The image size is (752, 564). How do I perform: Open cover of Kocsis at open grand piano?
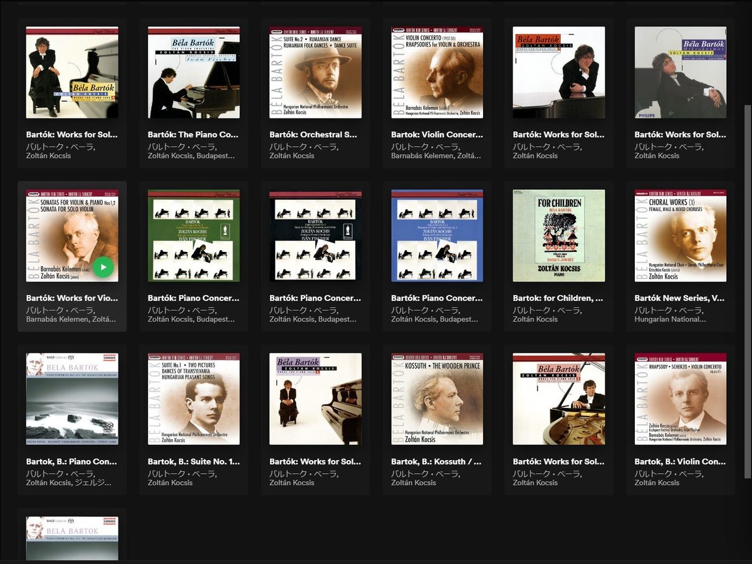tap(559, 399)
